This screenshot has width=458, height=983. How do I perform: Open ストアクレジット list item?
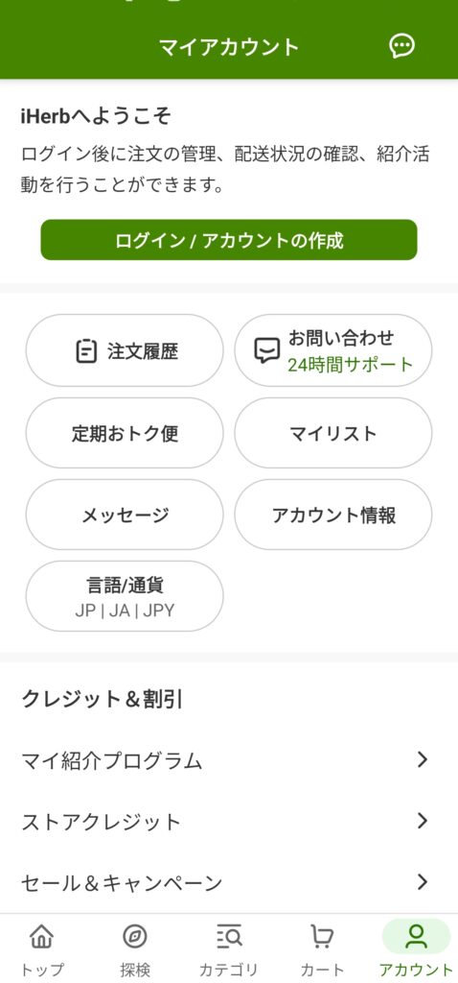(229, 822)
